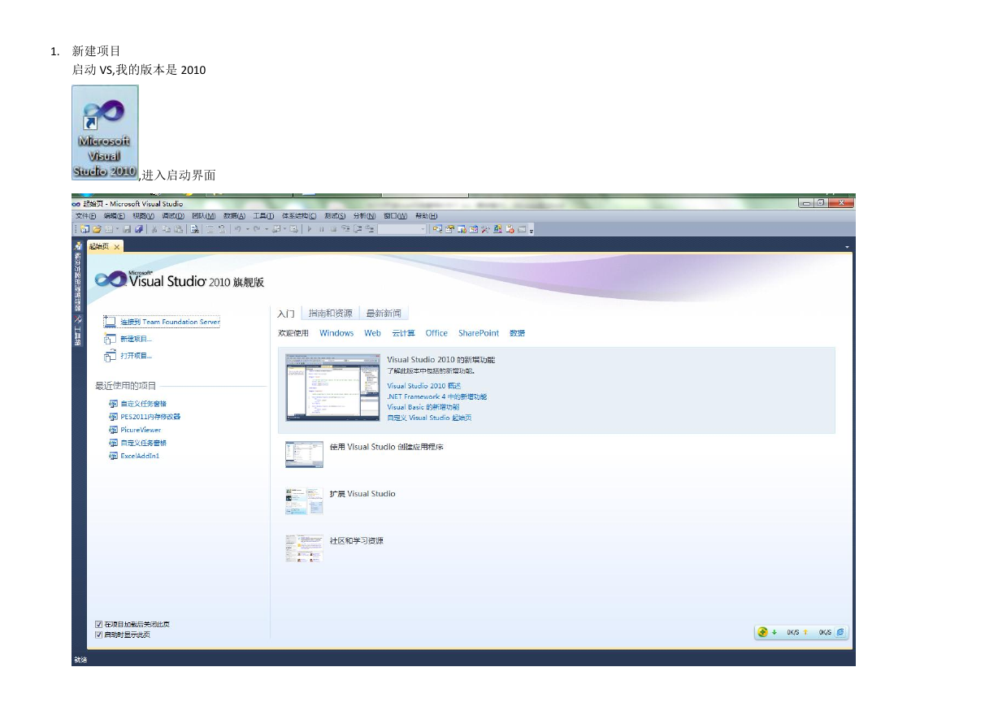Open the 工具(T) menu
Viewport: 998px width, 706px height.
tap(263, 216)
